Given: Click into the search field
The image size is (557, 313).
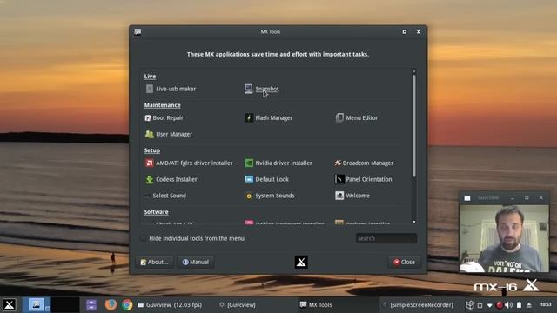Looking at the screenshot, I should [x=386, y=238].
